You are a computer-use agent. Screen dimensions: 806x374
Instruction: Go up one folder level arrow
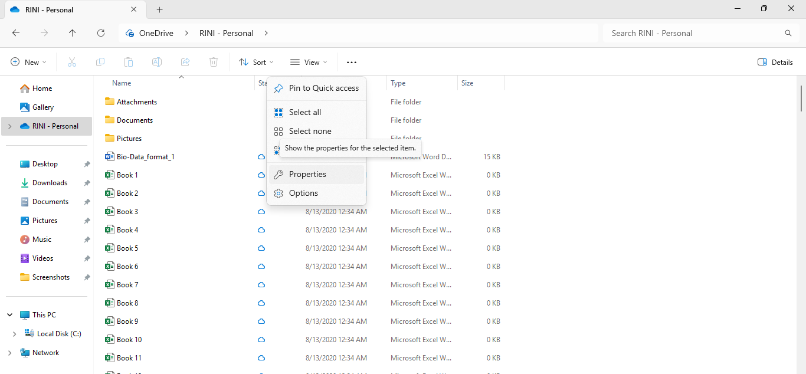point(73,33)
